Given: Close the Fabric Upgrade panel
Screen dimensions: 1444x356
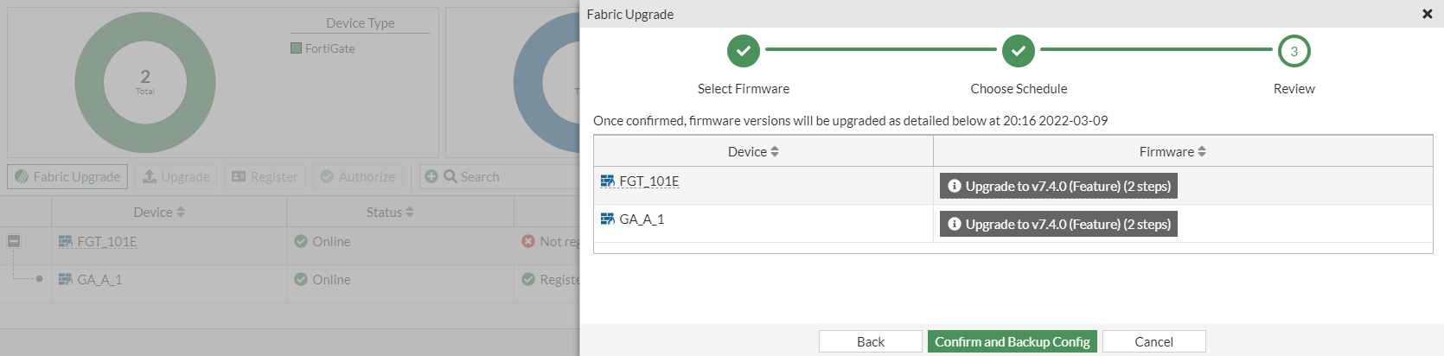Looking at the screenshot, I should pos(1427,14).
